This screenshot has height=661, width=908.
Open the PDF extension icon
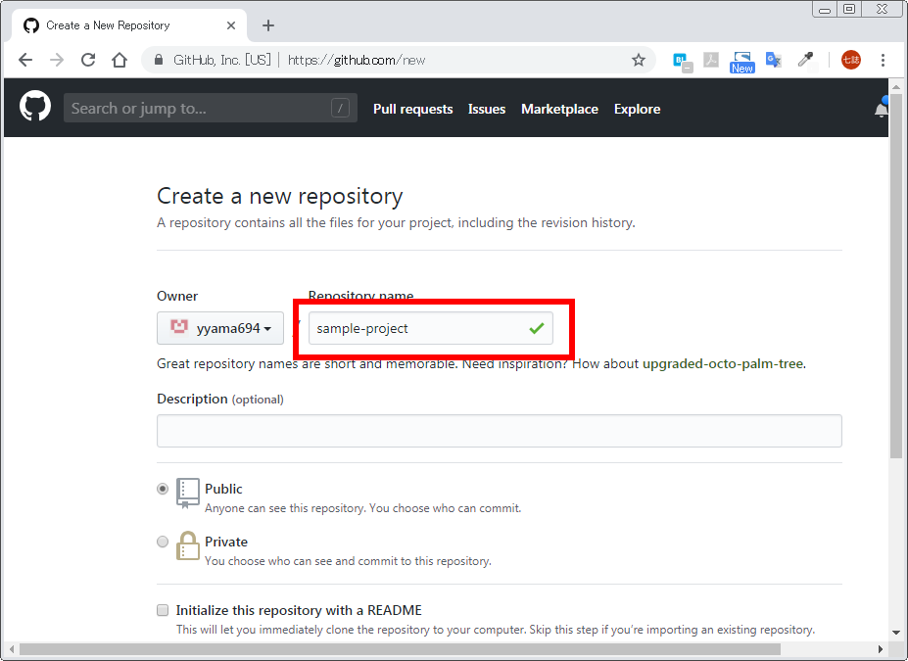click(x=710, y=60)
